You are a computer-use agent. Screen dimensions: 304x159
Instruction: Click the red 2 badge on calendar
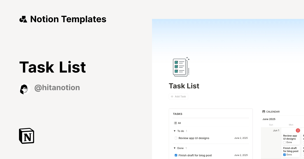(x=298, y=130)
